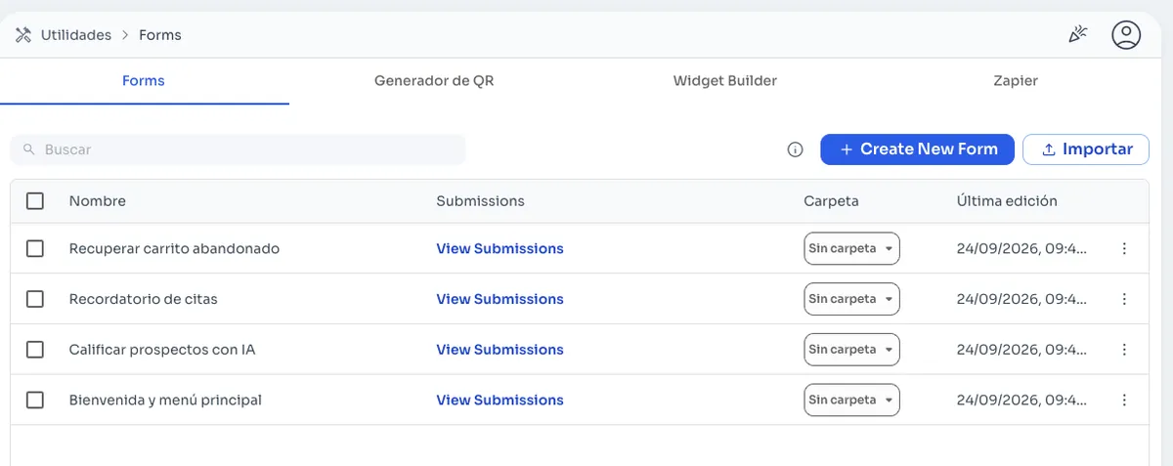Viewport: 1173px width, 466px height.
Task: Check the Recordatorio de citas row checkbox
Action: [35, 299]
